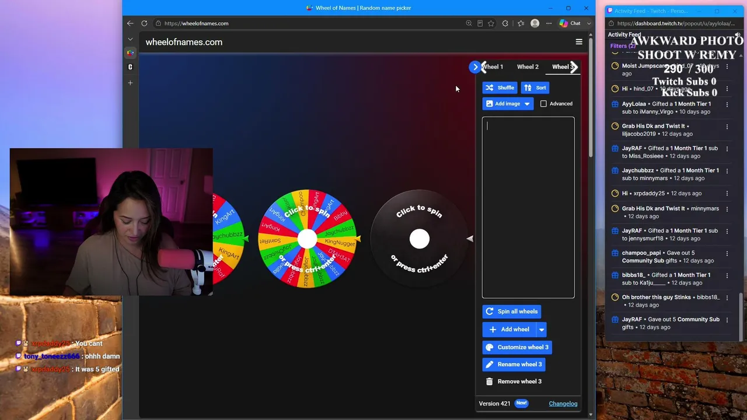Screen dimensions: 747x420
Task: Open options for Hi xrpdaddy25 activity
Action: coord(727,194)
